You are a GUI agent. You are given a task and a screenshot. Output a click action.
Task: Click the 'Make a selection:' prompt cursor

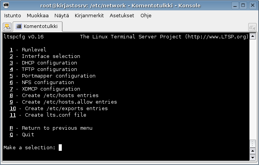click(x=60, y=147)
